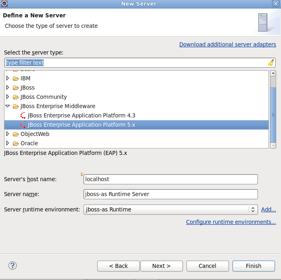Click the Add... runtime link
This screenshot has width=281, height=280.
[268, 209]
